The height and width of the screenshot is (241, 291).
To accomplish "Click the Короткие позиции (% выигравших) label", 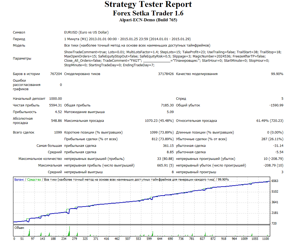I will (93, 132).
